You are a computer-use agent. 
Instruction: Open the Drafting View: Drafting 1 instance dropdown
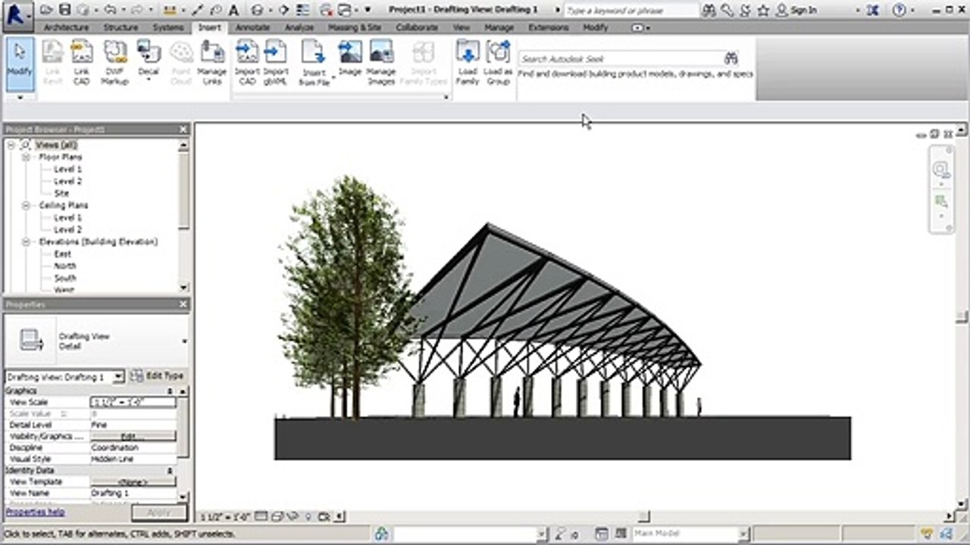(x=118, y=377)
